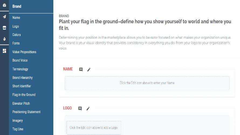Image resolution: width=240 pixels, height=135 pixels.
Task: Click the 'Plant your flag in the ground' headline
Action: click(145, 25)
